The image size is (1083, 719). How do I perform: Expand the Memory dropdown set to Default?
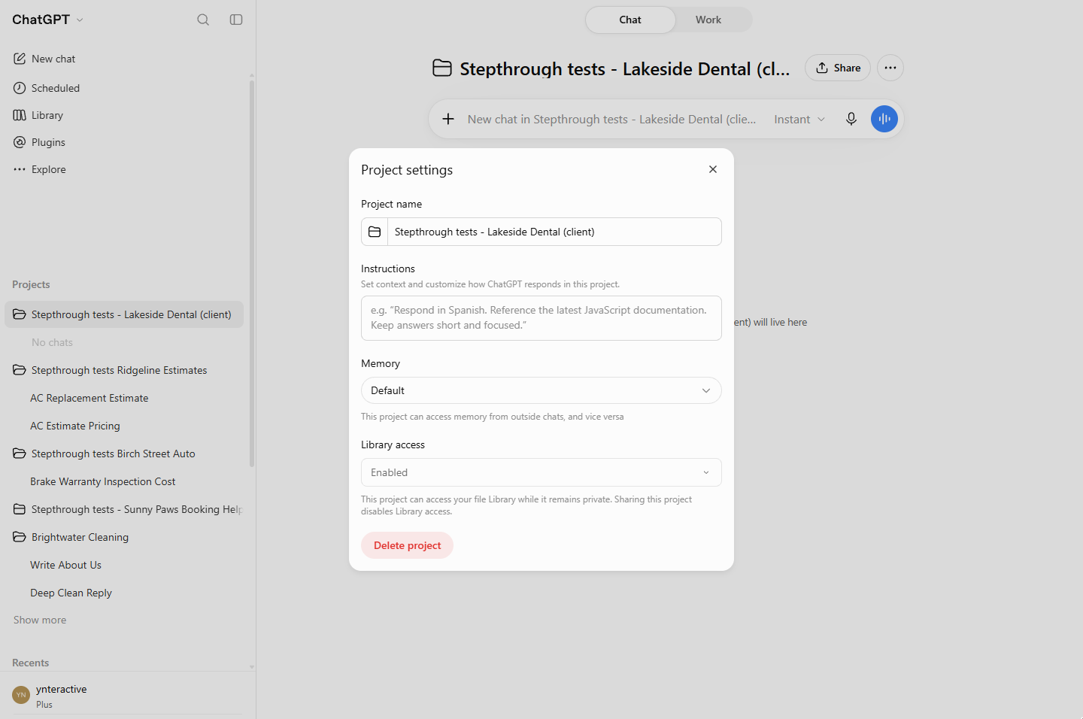[541, 390]
